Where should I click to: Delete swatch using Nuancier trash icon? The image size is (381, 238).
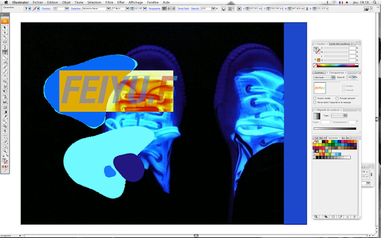[354, 217]
